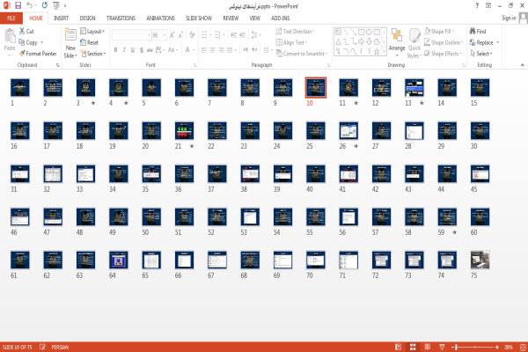Viewport: 528px width, 352px height.
Task: Open the Section dropdown
Action: click(x=93, y=54)
